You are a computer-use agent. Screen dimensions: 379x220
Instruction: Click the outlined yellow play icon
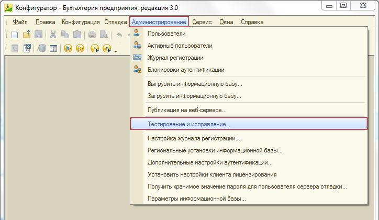pyautogui.click(x=80, y=48)
